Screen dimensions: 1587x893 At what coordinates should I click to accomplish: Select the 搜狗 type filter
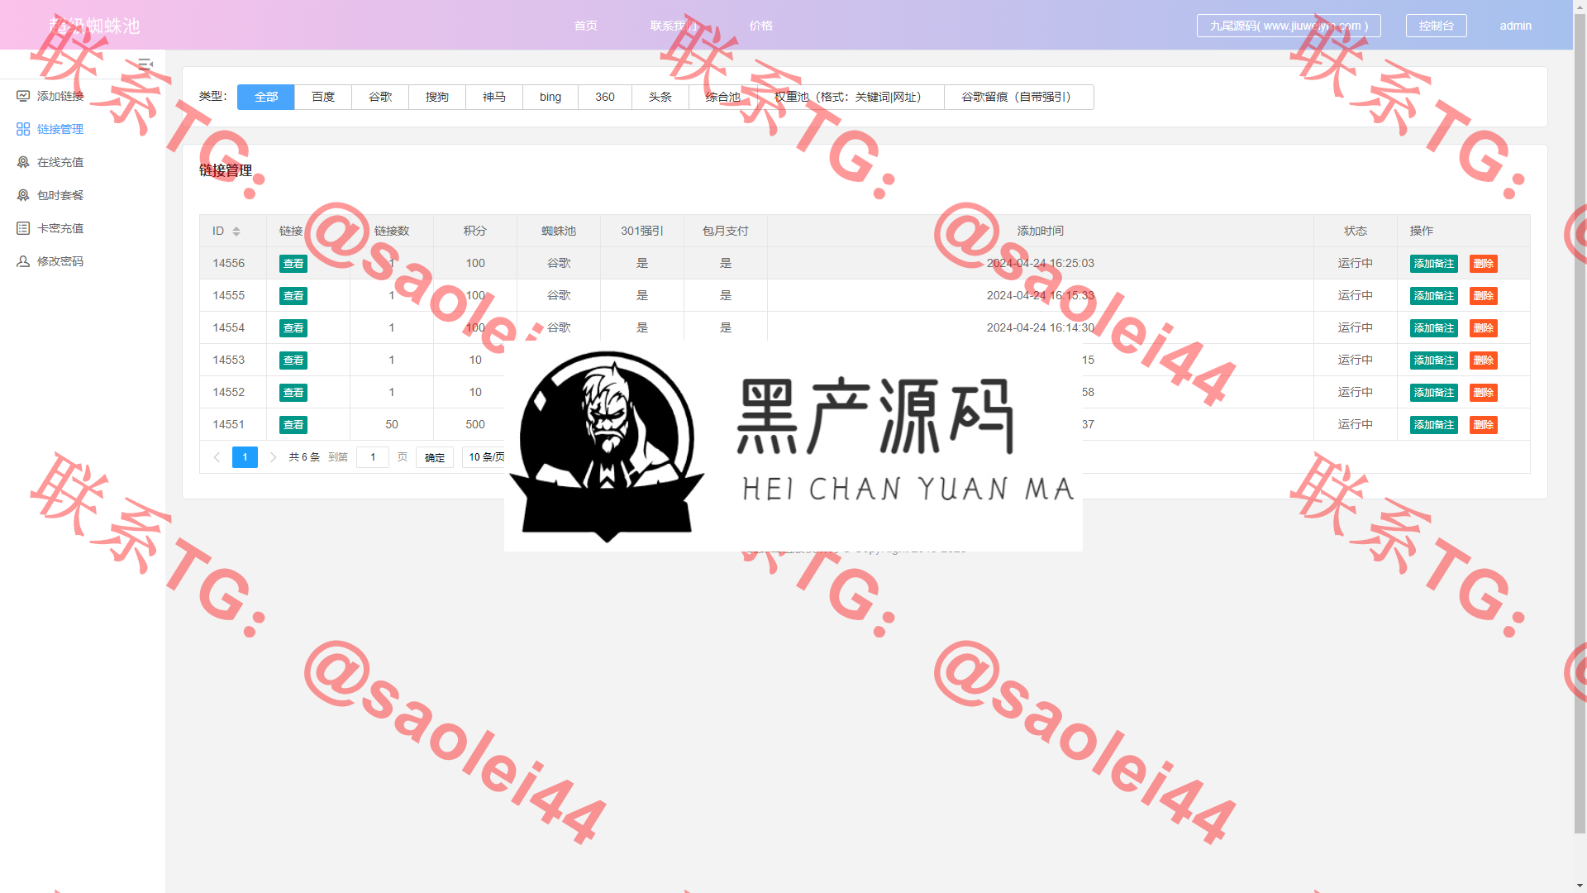(x=437, y=97)
